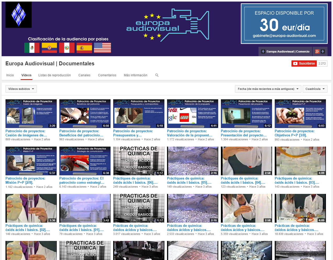Open thumbnail of Objetivos P+P video
Viewport: 333px width, 260px height.
[300, 114]
